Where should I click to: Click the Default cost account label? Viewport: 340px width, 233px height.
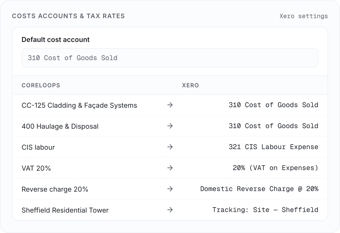tap(56, 40)
